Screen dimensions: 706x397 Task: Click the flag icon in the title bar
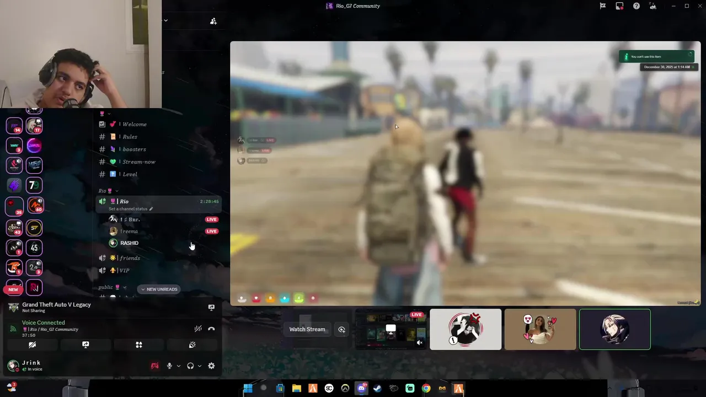(603, 6)
